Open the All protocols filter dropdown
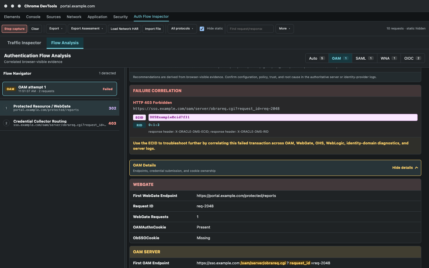429x268 pixels. pos(182,29)
